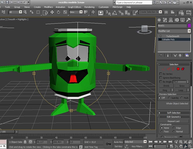Open the Utilities hammer panel tab

click(188, 20)
